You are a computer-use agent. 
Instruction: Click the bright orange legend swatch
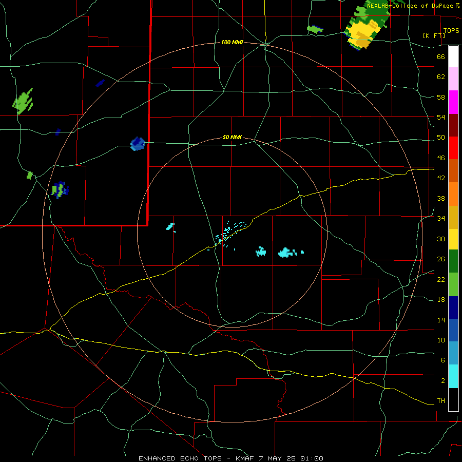453,194
